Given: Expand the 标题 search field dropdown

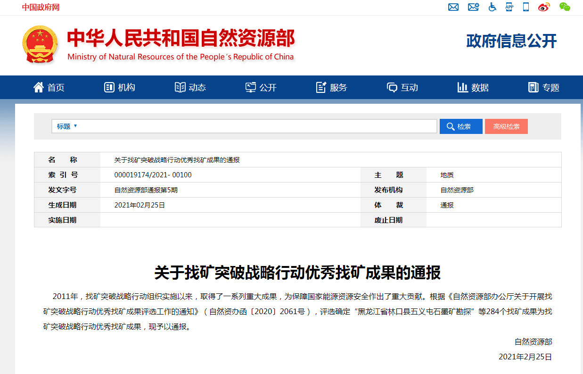Looking at the screenshot, I should (67, 126).
